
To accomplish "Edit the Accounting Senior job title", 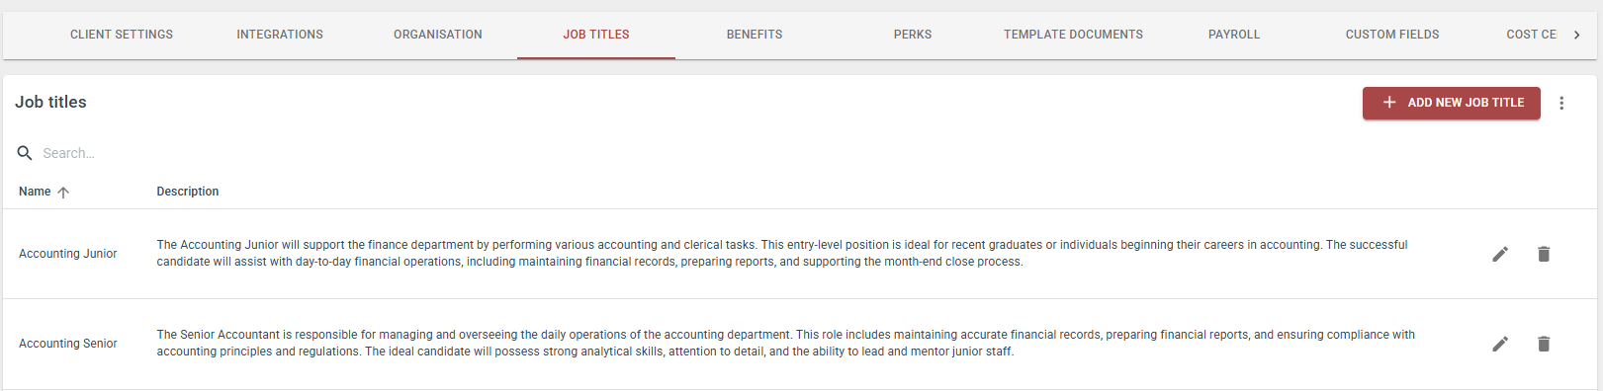I will click(1500, 344).
